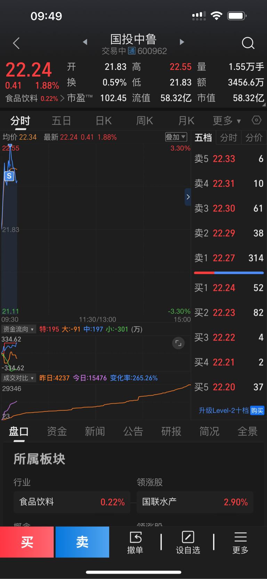Image resolution: width=267 pixels, height=579 pixels.
Task: Select 卖4 22.31 order row
Action: 229,184
